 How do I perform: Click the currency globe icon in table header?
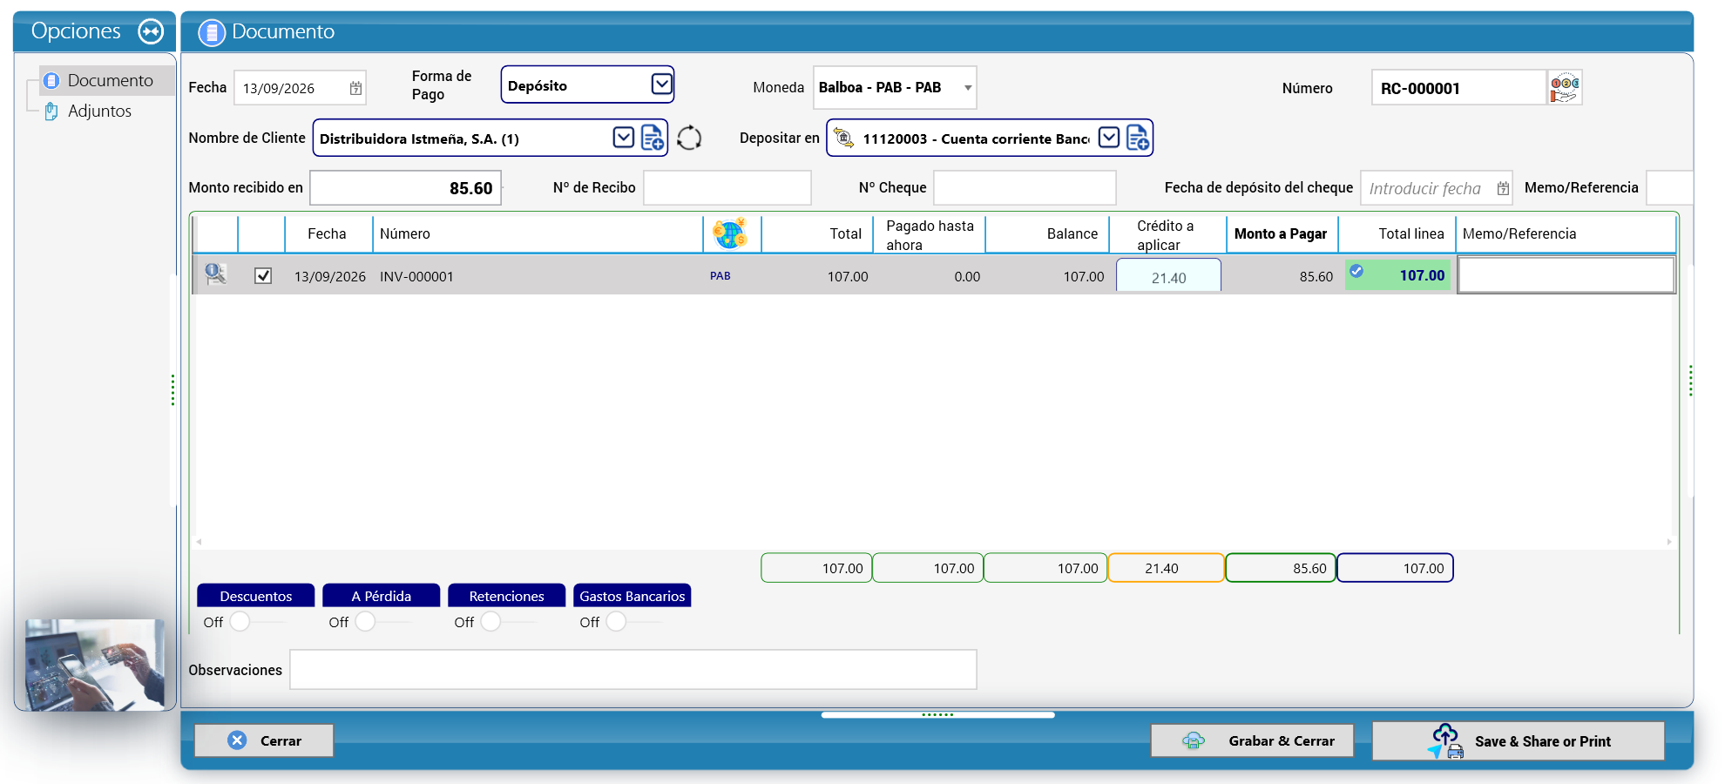730,233
